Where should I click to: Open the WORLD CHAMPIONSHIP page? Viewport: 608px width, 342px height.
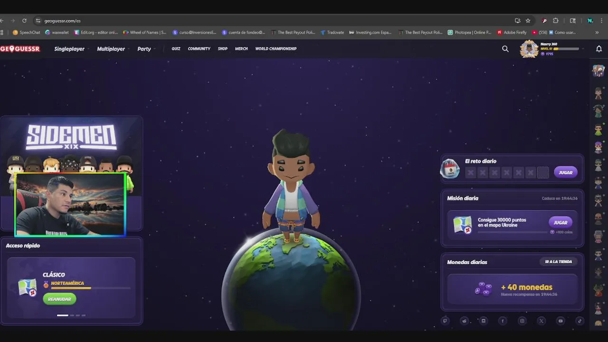click(276, 48)
